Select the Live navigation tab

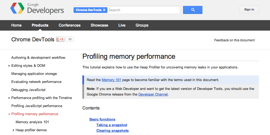122,25
